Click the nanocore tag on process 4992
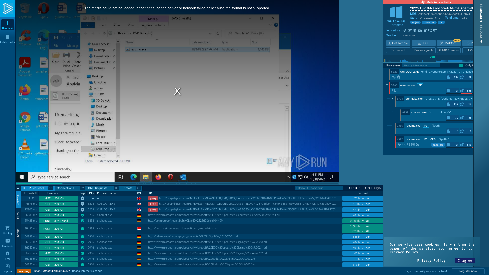The height and width of the screenshot is (275, 489). click(438, 145)
